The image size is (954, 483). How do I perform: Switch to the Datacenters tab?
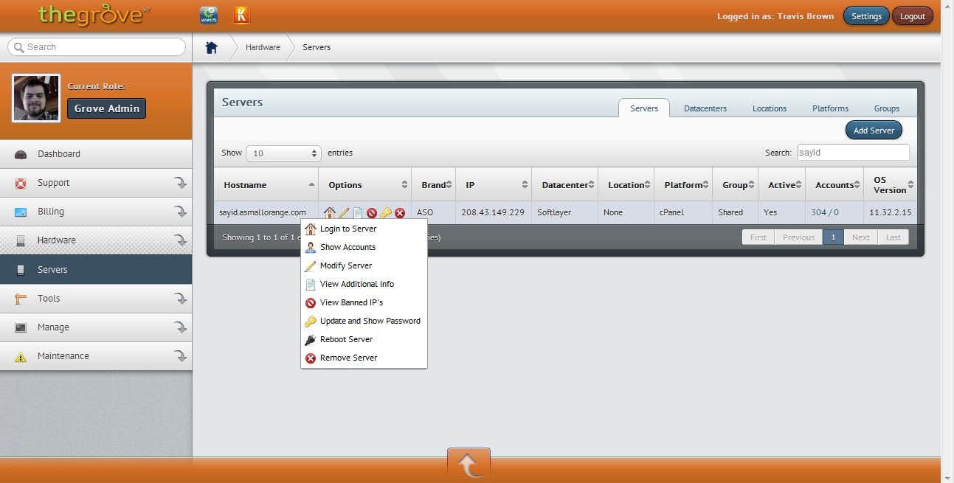(x=705, y=108)
